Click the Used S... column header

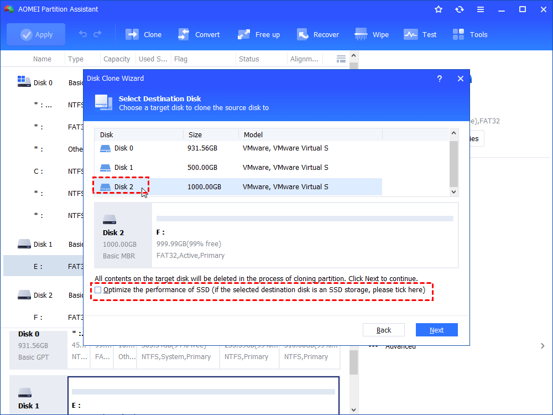(153, 59)
